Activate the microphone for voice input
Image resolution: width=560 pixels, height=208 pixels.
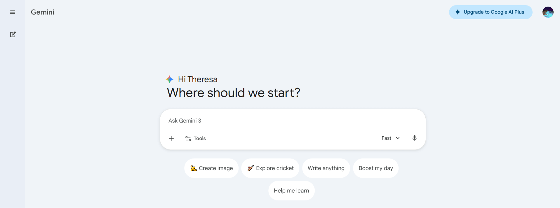(x=414, y=138)
